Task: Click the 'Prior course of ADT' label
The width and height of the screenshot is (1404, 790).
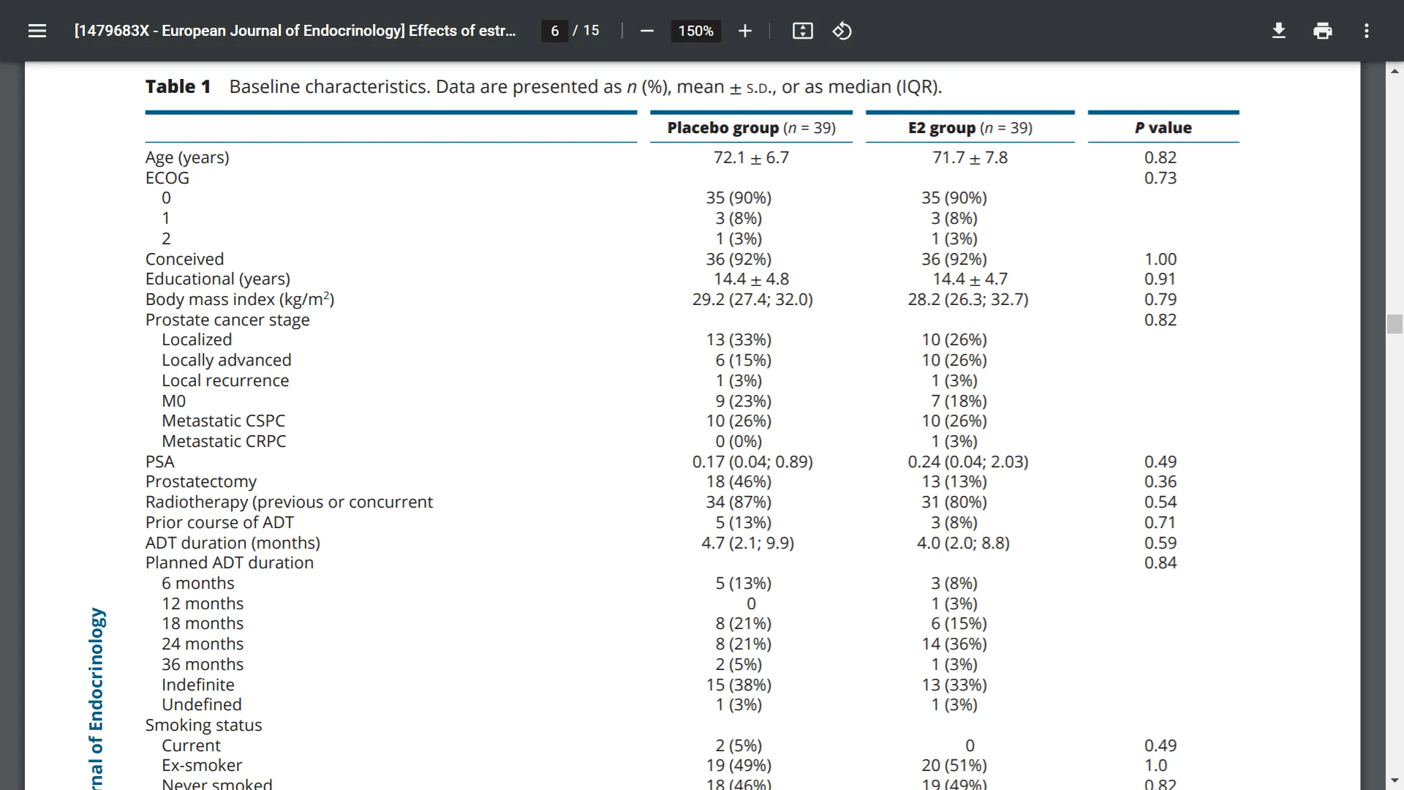Action: click(219, 522)
